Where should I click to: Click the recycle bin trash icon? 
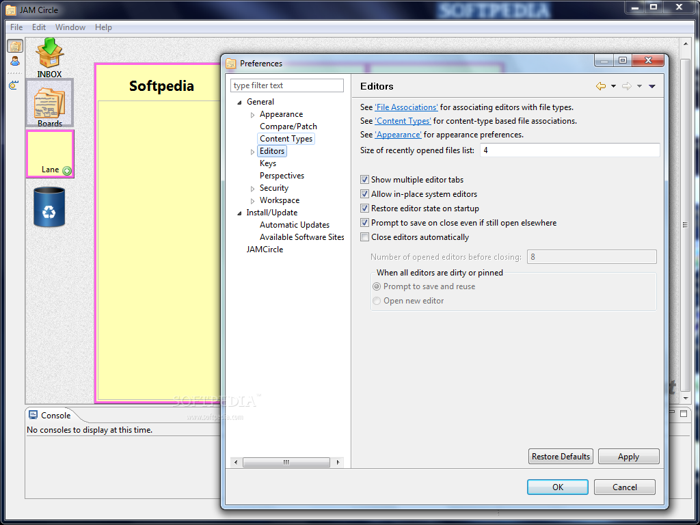click(x=49, y=206)
